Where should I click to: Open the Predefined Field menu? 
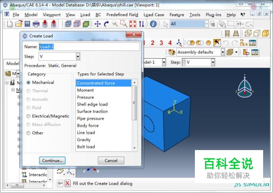[122, 15]
